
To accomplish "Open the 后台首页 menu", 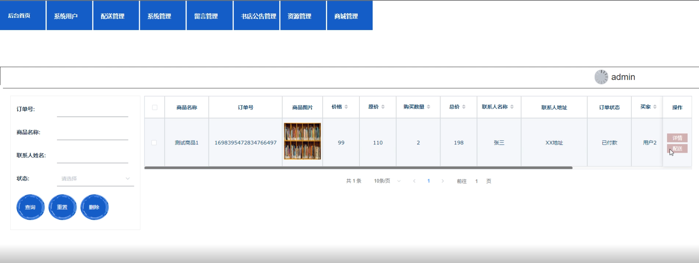I will [23, 15].
